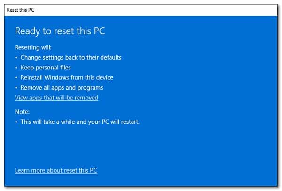Select Reinstall Windows from this device text
This screenshot has height=191, width=282.
[x=67, y=77]
